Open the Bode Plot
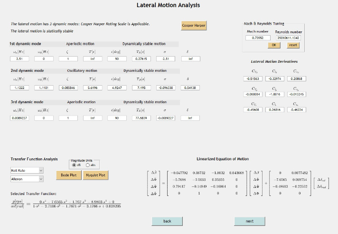Viewport: 338px width, 234px height. [68, 175]
